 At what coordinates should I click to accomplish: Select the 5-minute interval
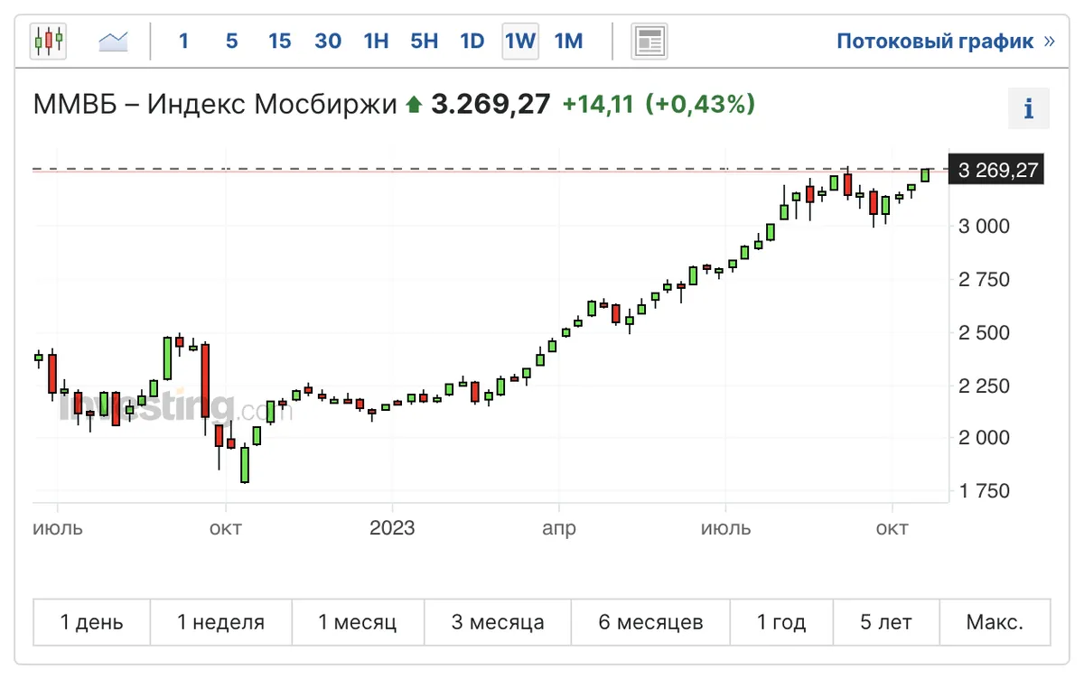[232, 41]
